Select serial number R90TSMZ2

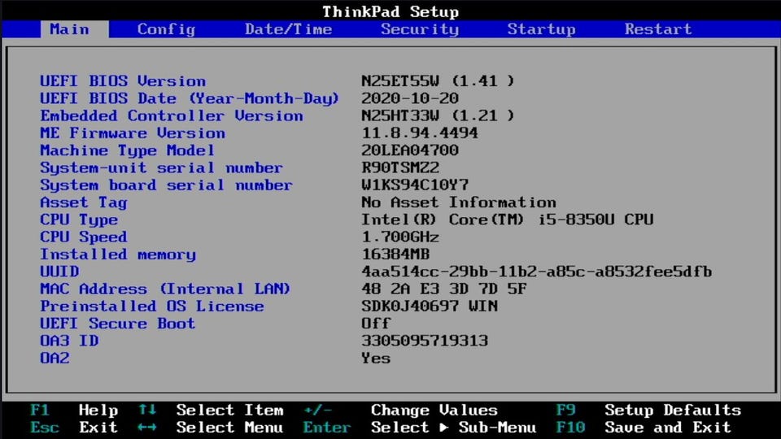pos(400,167)
